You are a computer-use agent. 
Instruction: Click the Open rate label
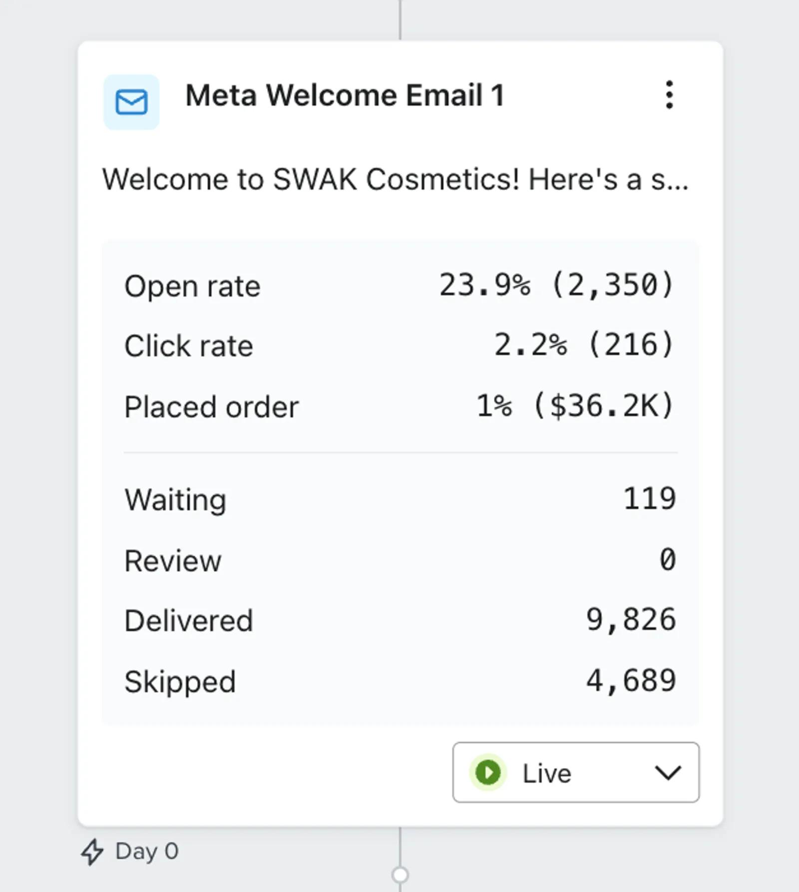coord(192,286)
